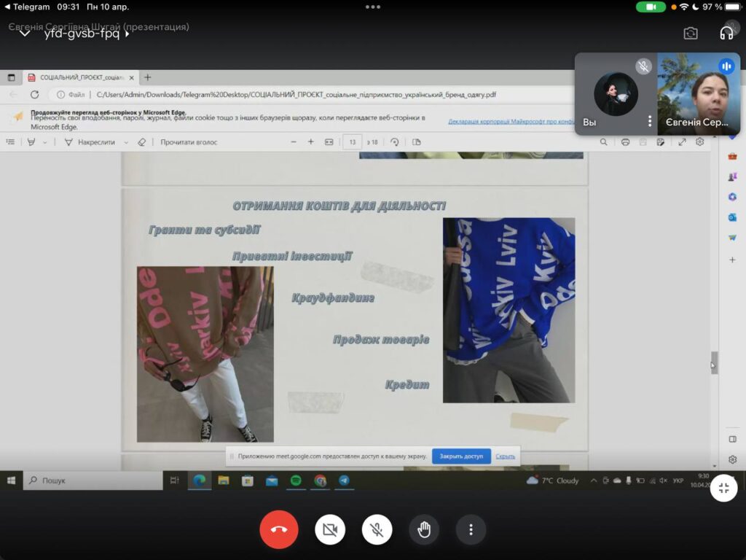Open options on self-view tile
This screenshot has height=560, width=746.
tap(649, 122)
